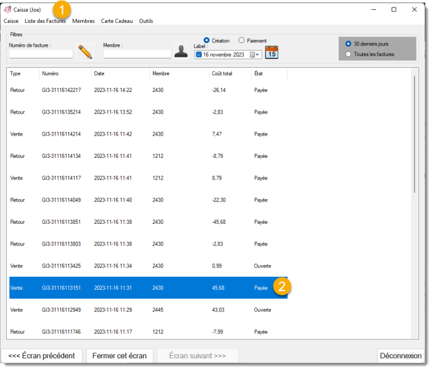Uncheck the date filter checkbox
The width and height of the screenshot is (432, 370).
[199, 55]
